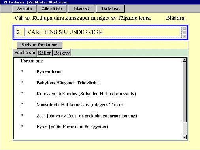Open the Skriv text editor
Viewport: 200px width, 150px height.
tap(110, 9)
